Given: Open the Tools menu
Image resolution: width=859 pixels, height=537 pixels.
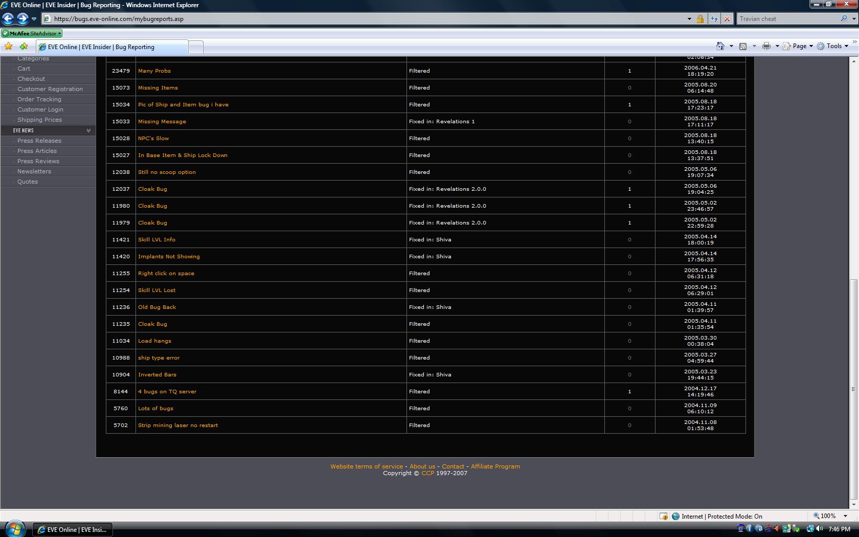Looking at the screenshot, I should point(832,46).
